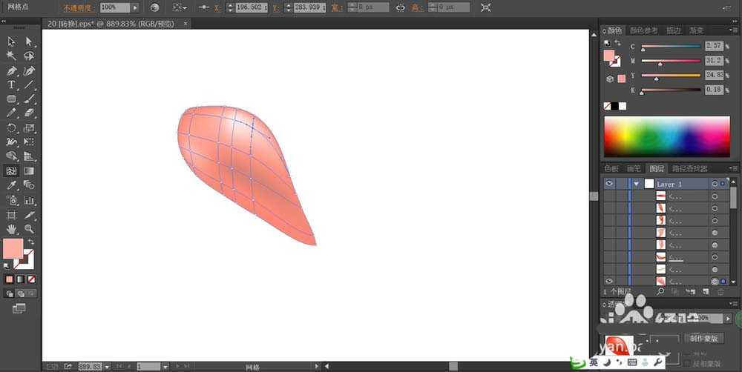Image resolution: width=742 pixels, height=372 pixels.
Task: Pick the Hand tool
Action: click(x=12, y=229)
